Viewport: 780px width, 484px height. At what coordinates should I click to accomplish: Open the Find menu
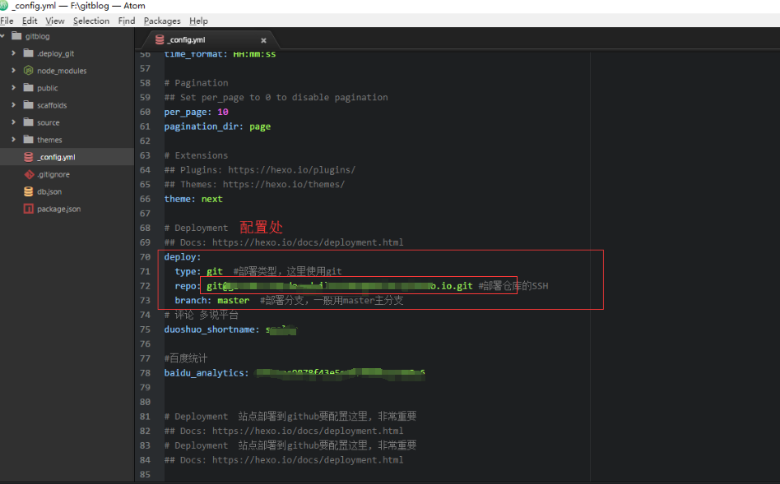tap(127, 21)
